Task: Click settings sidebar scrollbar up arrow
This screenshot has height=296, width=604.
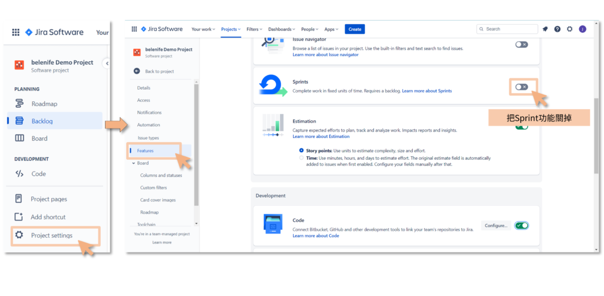Action: coord(196,81)
